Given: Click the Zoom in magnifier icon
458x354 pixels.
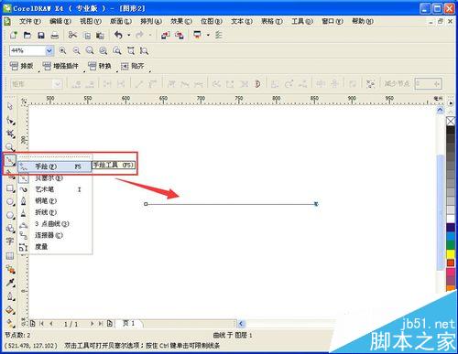Looking at the screenshot, I should click(62, 51).
